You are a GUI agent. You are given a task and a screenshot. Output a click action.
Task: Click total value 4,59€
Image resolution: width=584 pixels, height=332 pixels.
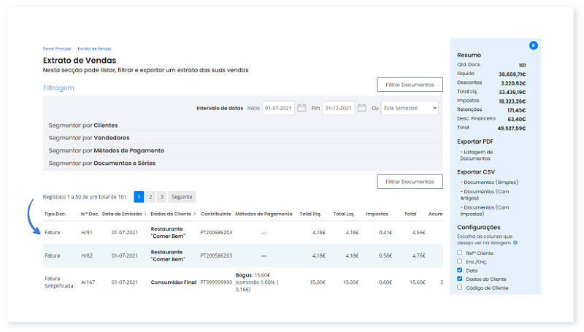(x=418, y=232)
